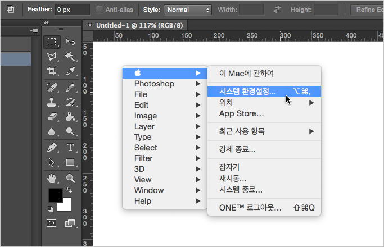Viewport: 384px width, 247px height.
Task: Expand the 위치 submenu arrow
Action: (x=311, y=103)
